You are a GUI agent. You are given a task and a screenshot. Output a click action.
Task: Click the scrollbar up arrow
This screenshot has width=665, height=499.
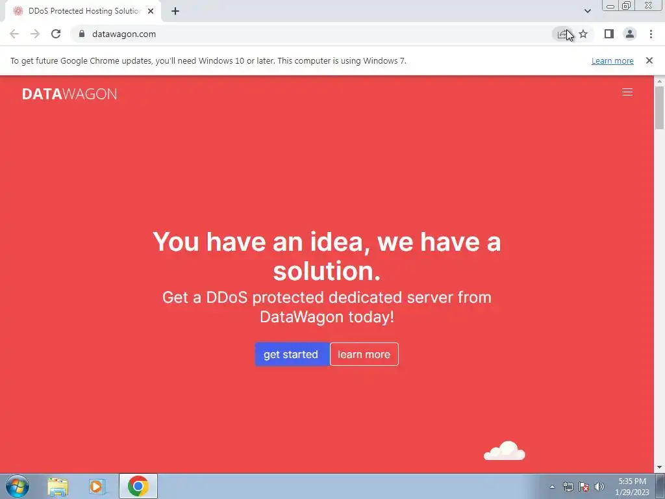click(660, 81)
